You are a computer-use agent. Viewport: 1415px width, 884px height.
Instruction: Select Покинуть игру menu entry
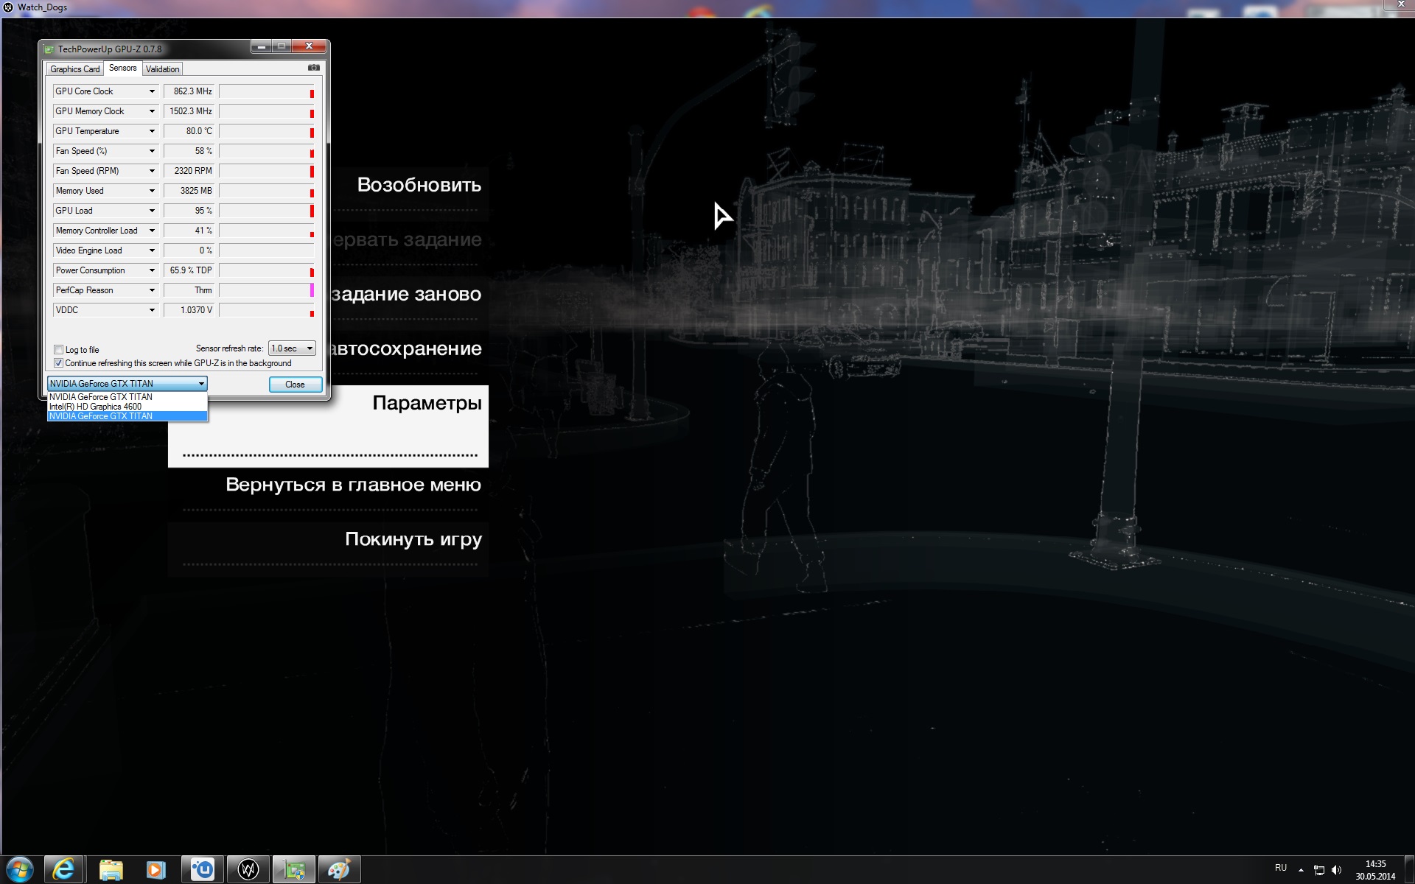pyautogui.click(x=413, y=539)
